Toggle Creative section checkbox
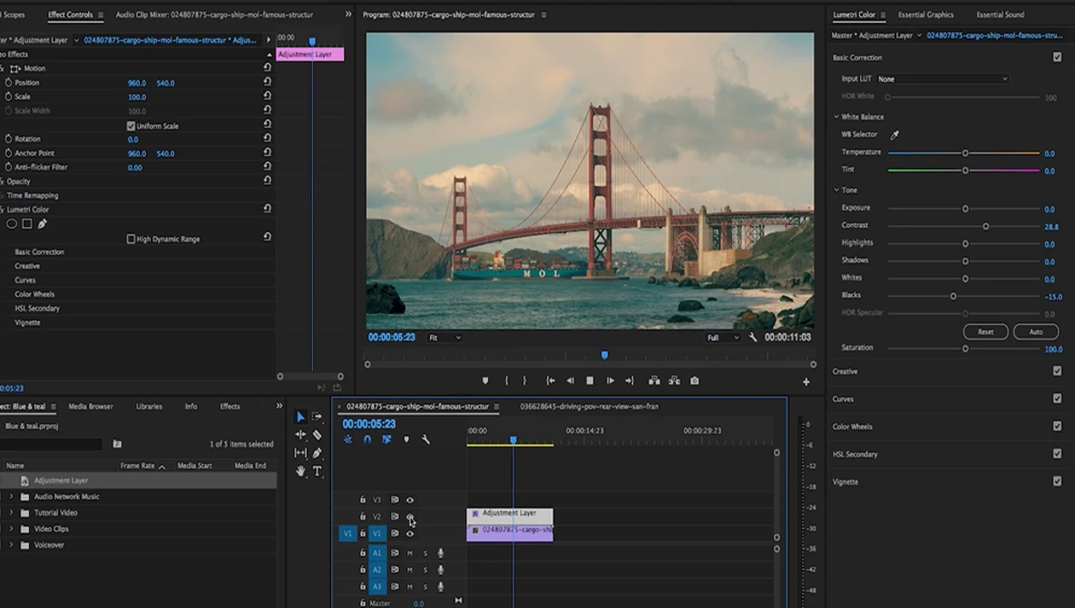 (1057, 371)
